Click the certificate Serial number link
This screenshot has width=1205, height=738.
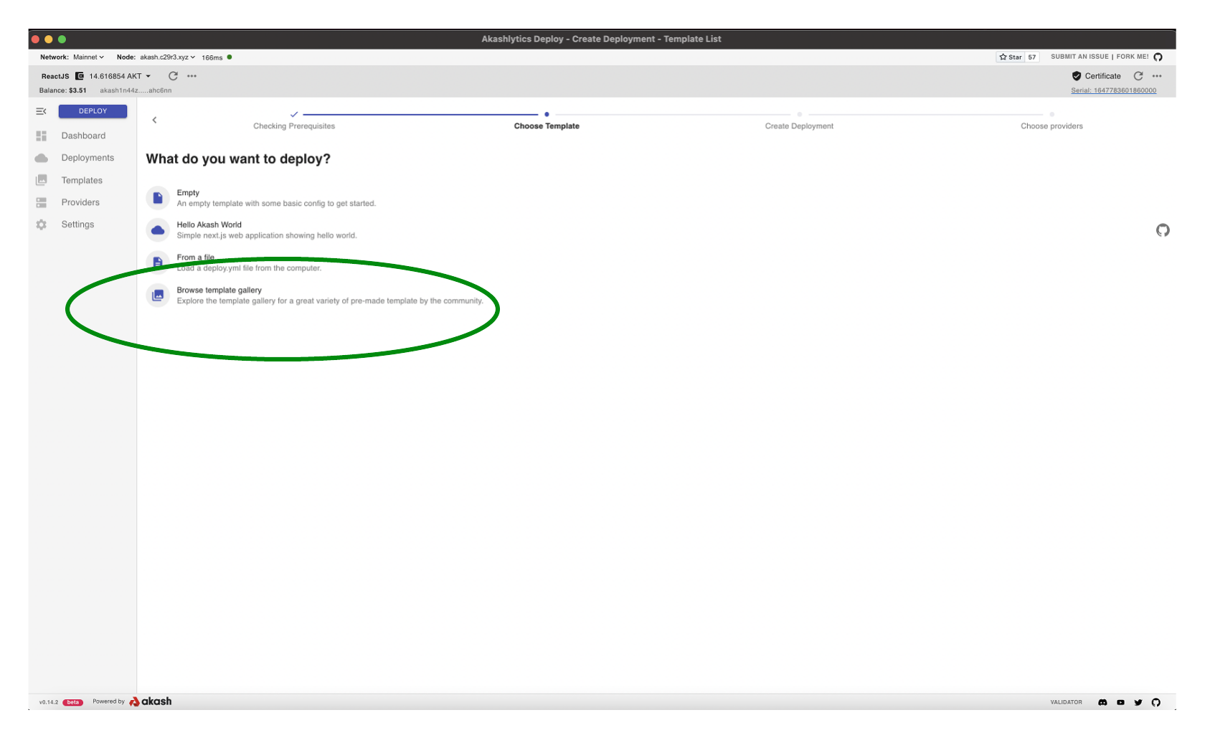click(1113, 90)
